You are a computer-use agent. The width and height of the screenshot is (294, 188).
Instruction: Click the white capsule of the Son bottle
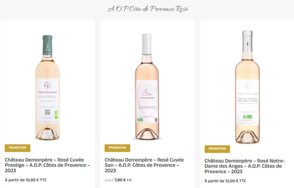pyautogui.click(x=147, y=44)
